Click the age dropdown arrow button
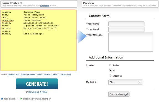The height and width of the screenshot is (102, 159). tap(140, 82)
